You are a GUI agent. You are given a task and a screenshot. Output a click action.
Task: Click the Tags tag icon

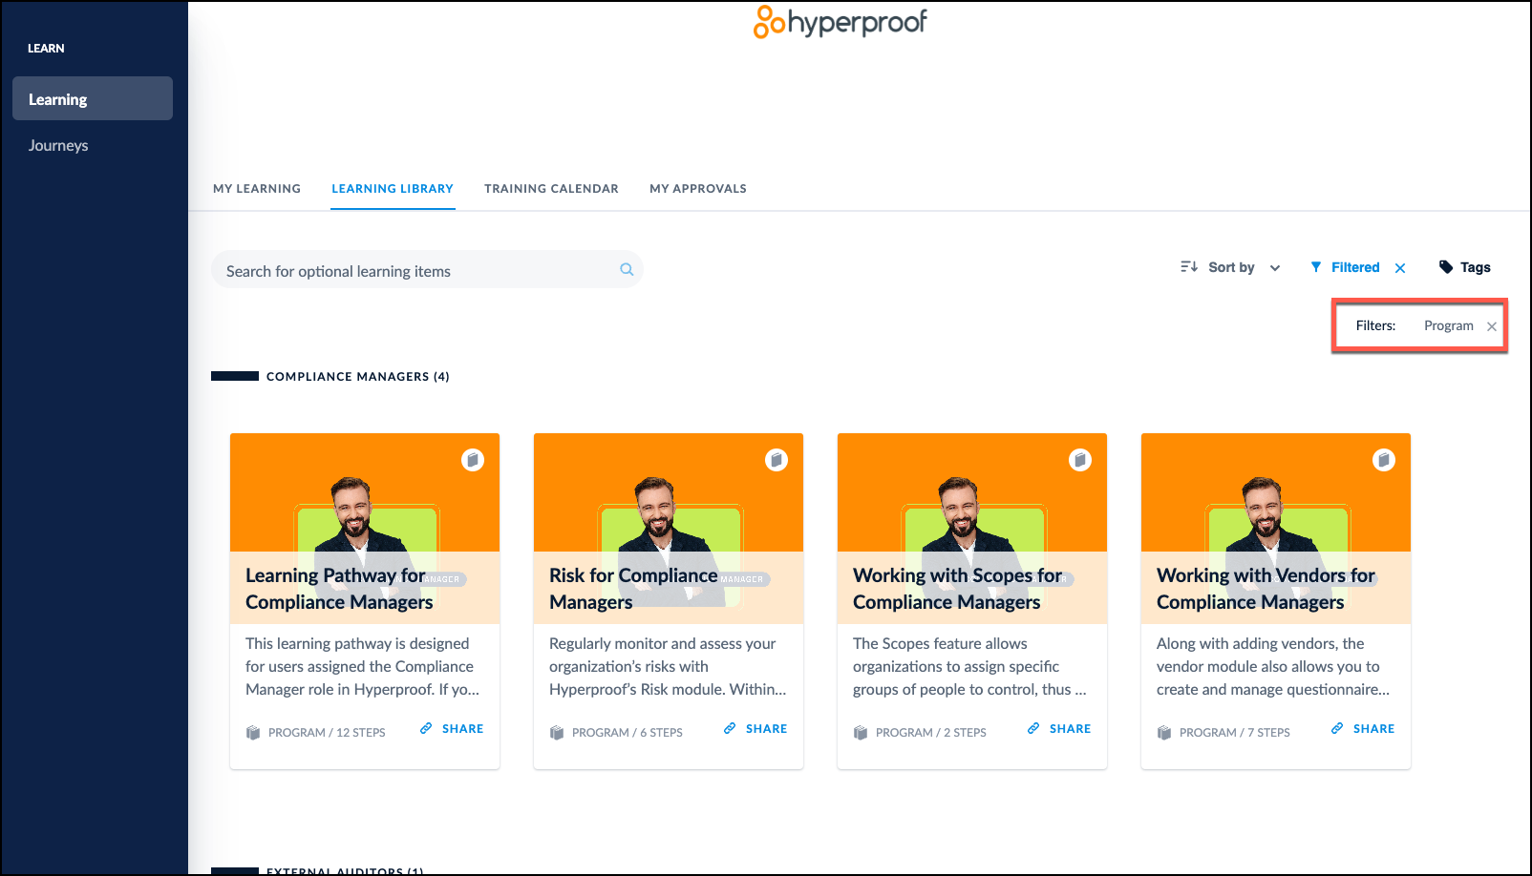pyautogui.click(x=1446, y=267)
